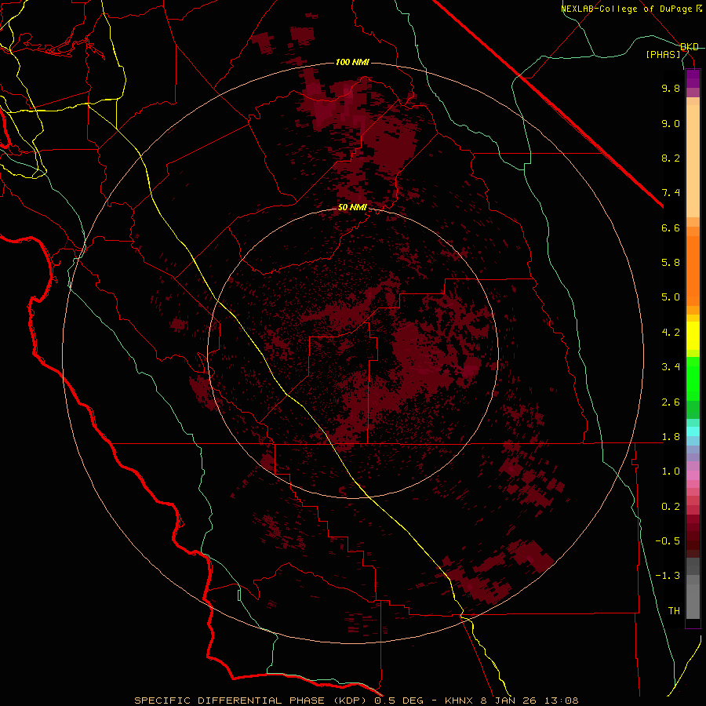706x706 pixels.
Task: Click the '50 NMI' range ring label
Action: click(x=352, y=208)
